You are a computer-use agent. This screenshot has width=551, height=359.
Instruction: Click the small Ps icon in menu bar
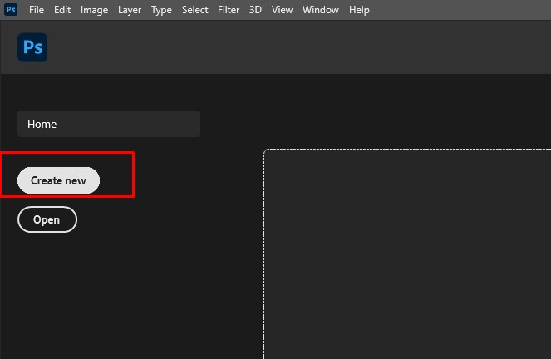pyautogui.click(x=11, y=9)
